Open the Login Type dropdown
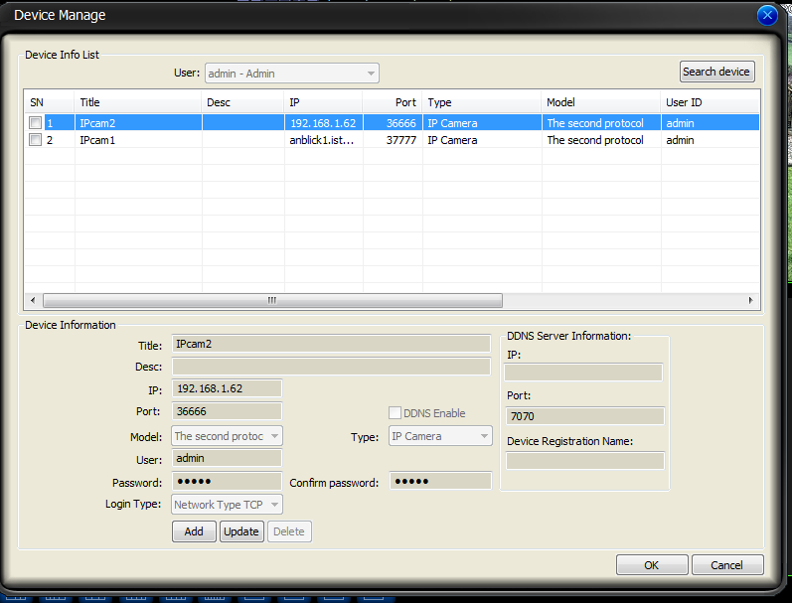The image size is (792, 603). (x=227, y=504)
